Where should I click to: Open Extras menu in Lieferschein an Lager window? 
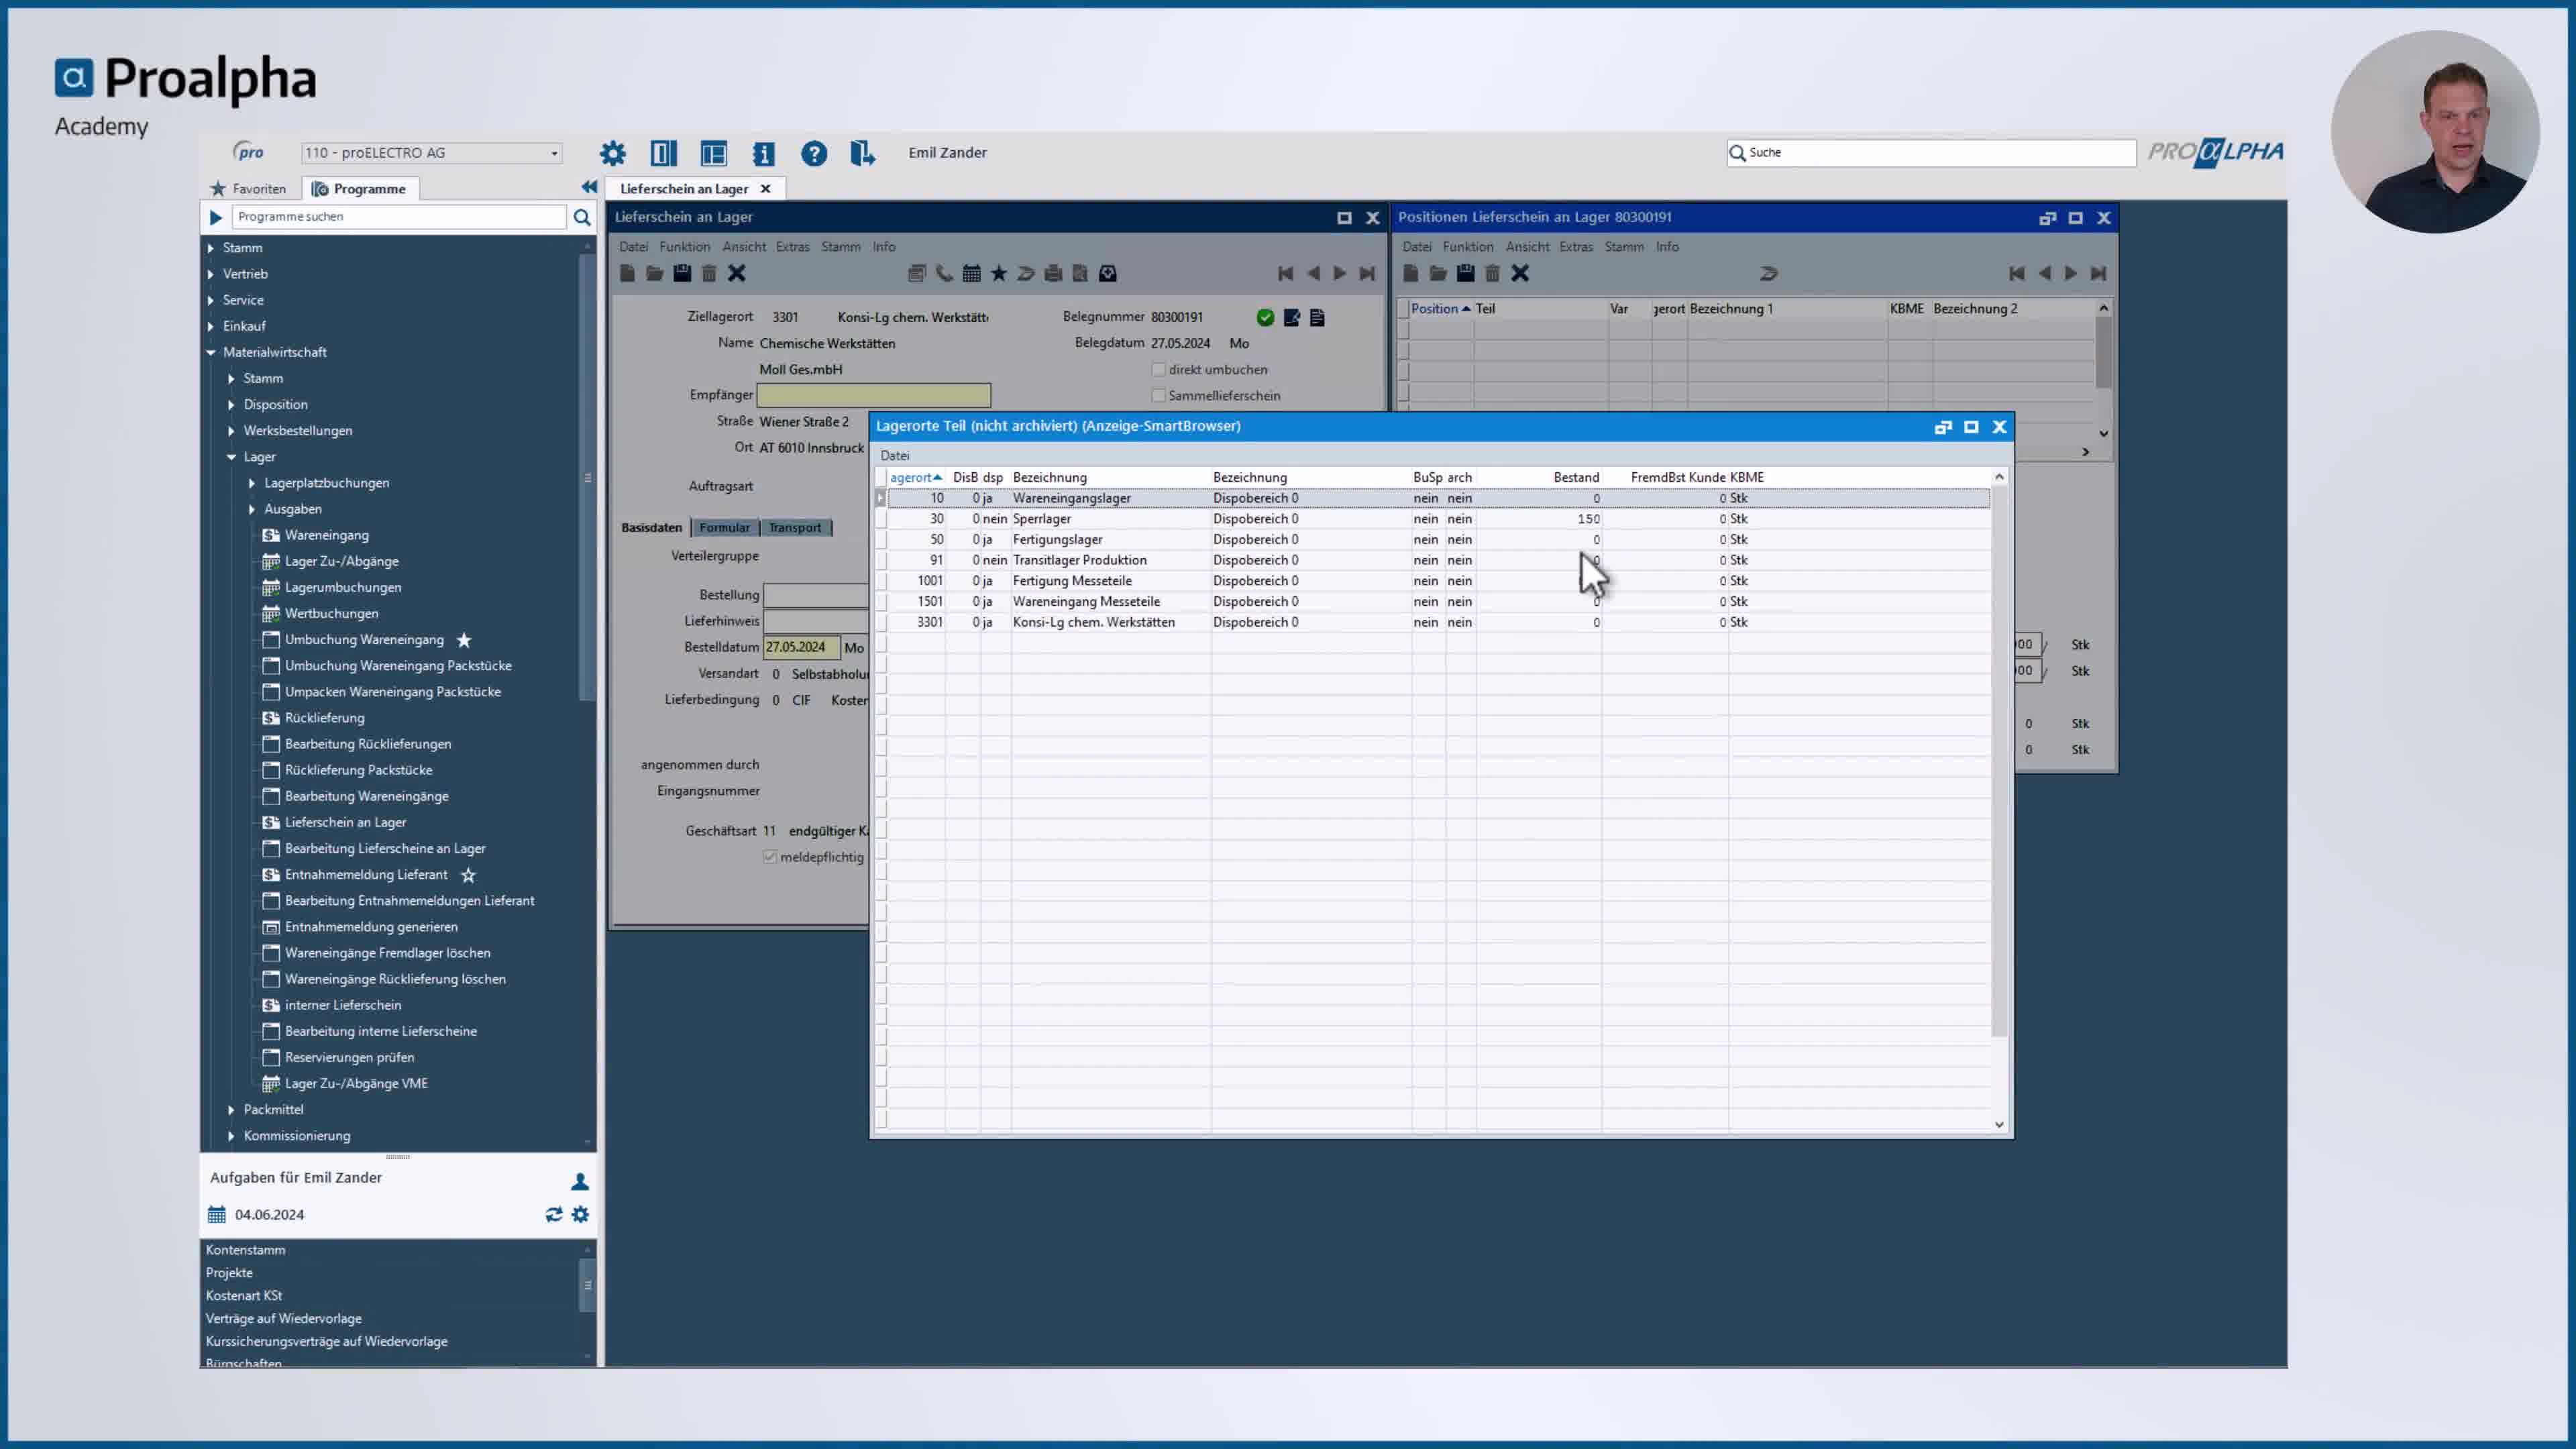click(792, 247)
